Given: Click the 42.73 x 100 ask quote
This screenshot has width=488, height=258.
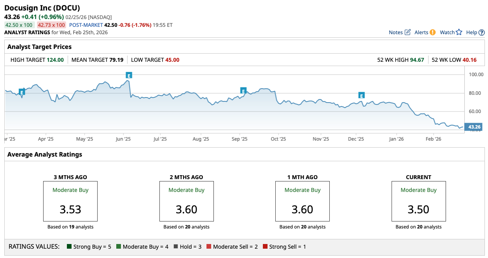Looking at the screenshot, I should click(x=52, y=25).
